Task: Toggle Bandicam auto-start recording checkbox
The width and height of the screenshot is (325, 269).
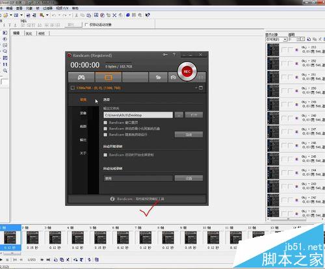Action: 105,155
